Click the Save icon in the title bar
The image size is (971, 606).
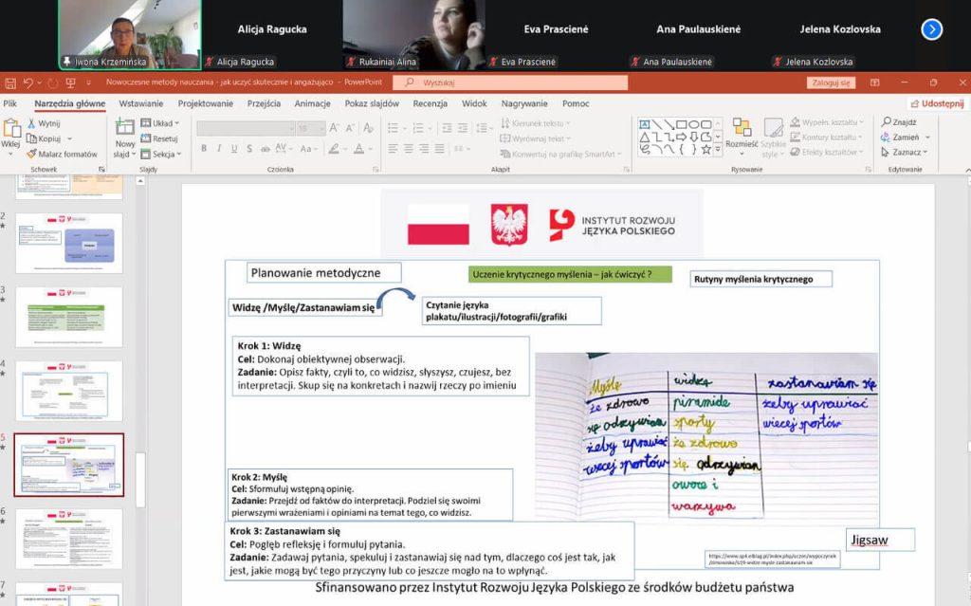coord(10,83)
